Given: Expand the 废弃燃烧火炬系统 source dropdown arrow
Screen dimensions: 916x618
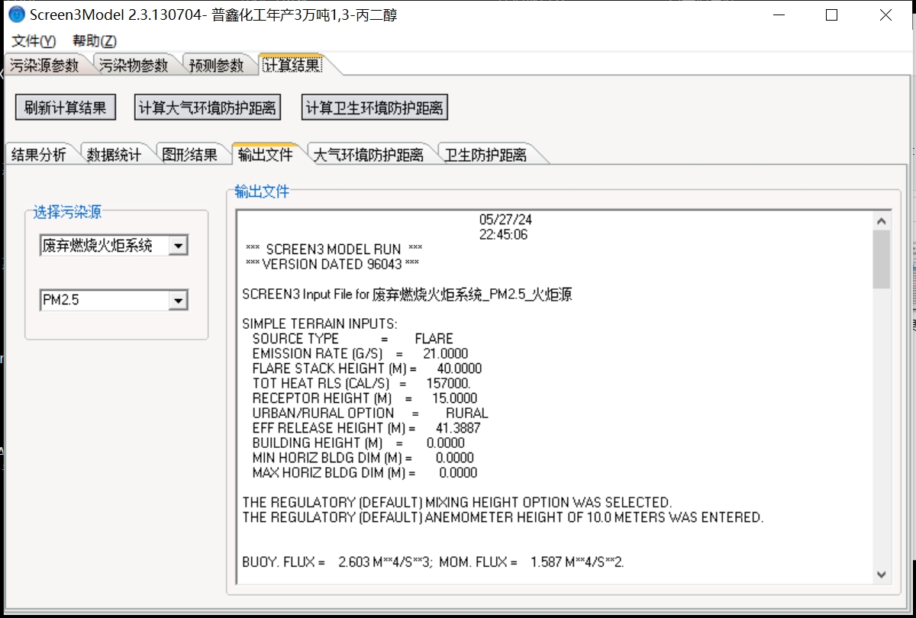Looking at the screenshot, I should tap(178, 246).
